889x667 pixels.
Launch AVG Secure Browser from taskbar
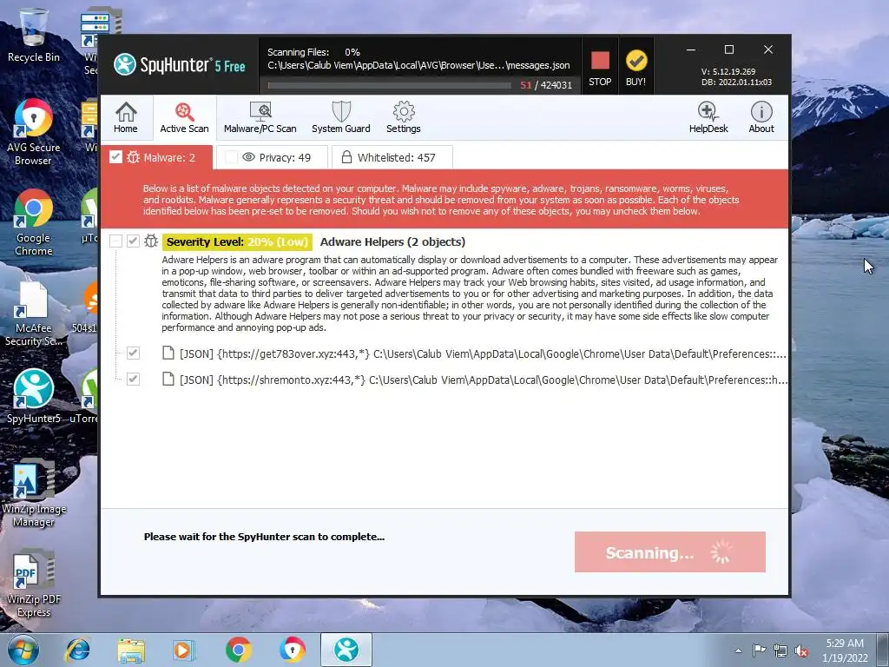coord(292,650)
